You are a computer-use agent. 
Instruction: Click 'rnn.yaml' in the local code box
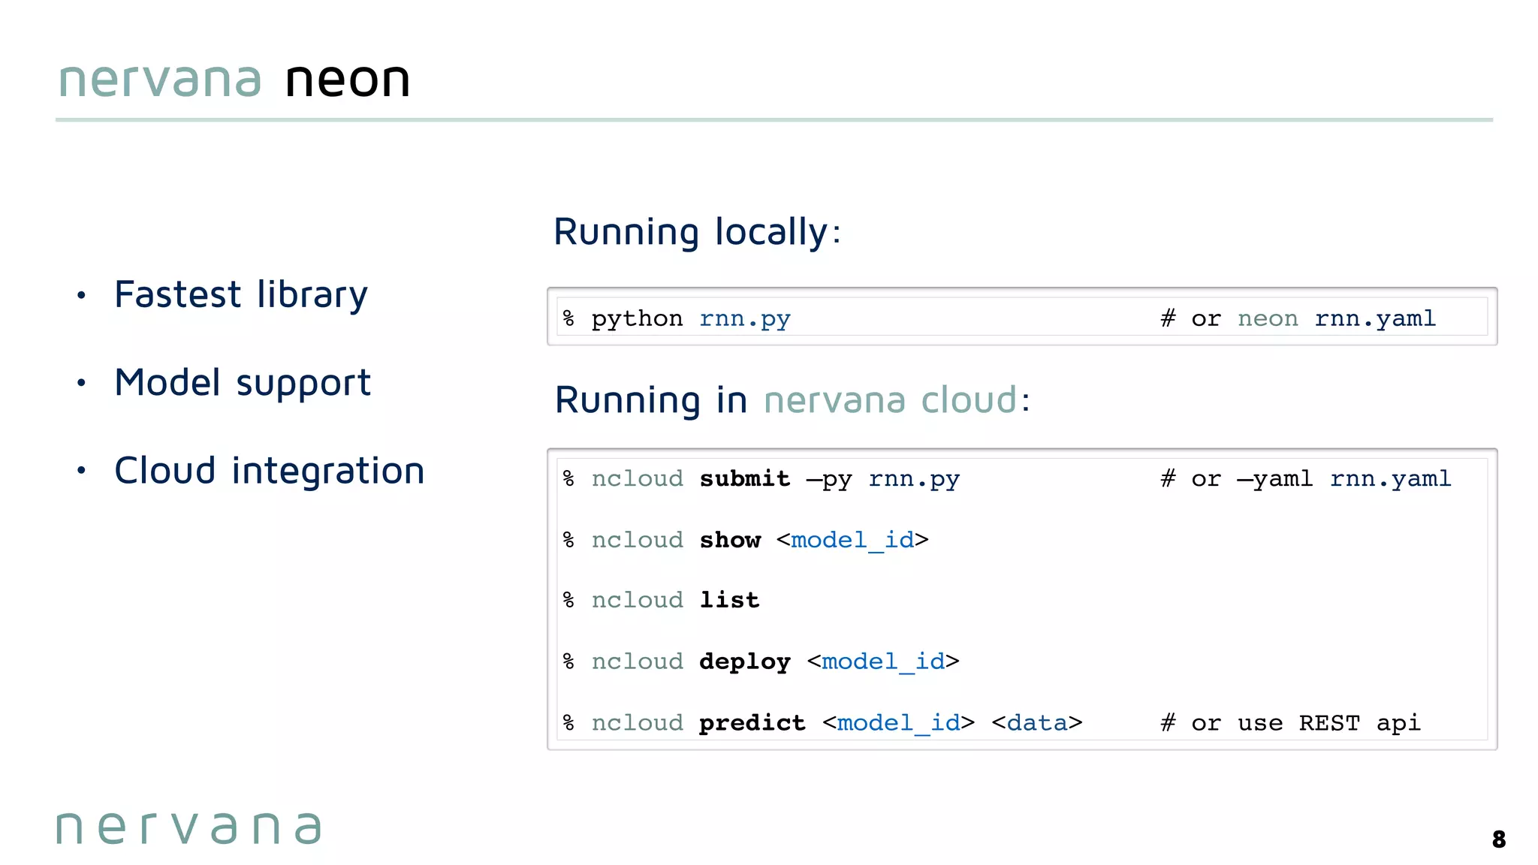[1374, 318]
